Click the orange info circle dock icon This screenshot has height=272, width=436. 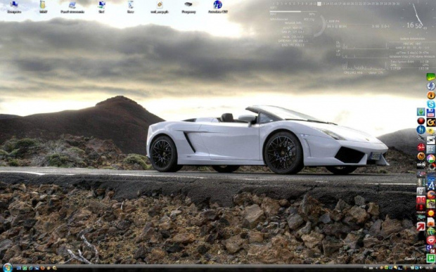pos(431,96)
